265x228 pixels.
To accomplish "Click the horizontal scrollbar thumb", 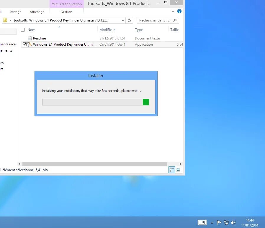I will click(x=94, y=164).
